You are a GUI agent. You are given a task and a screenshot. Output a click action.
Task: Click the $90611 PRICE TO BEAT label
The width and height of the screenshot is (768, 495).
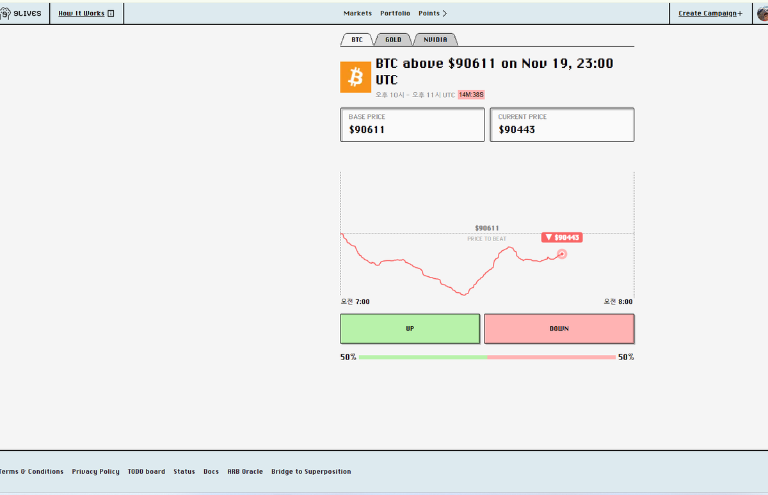point(487,233)
